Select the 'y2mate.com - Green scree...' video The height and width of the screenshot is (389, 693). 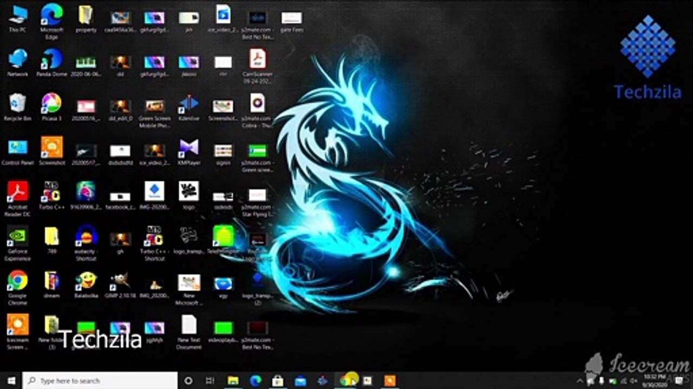tap(258, 157)
